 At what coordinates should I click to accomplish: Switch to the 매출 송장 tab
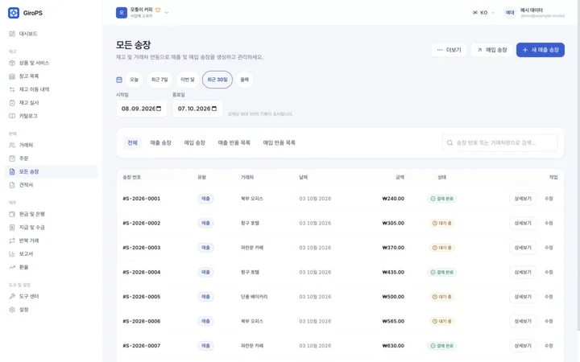coord(160,143)
